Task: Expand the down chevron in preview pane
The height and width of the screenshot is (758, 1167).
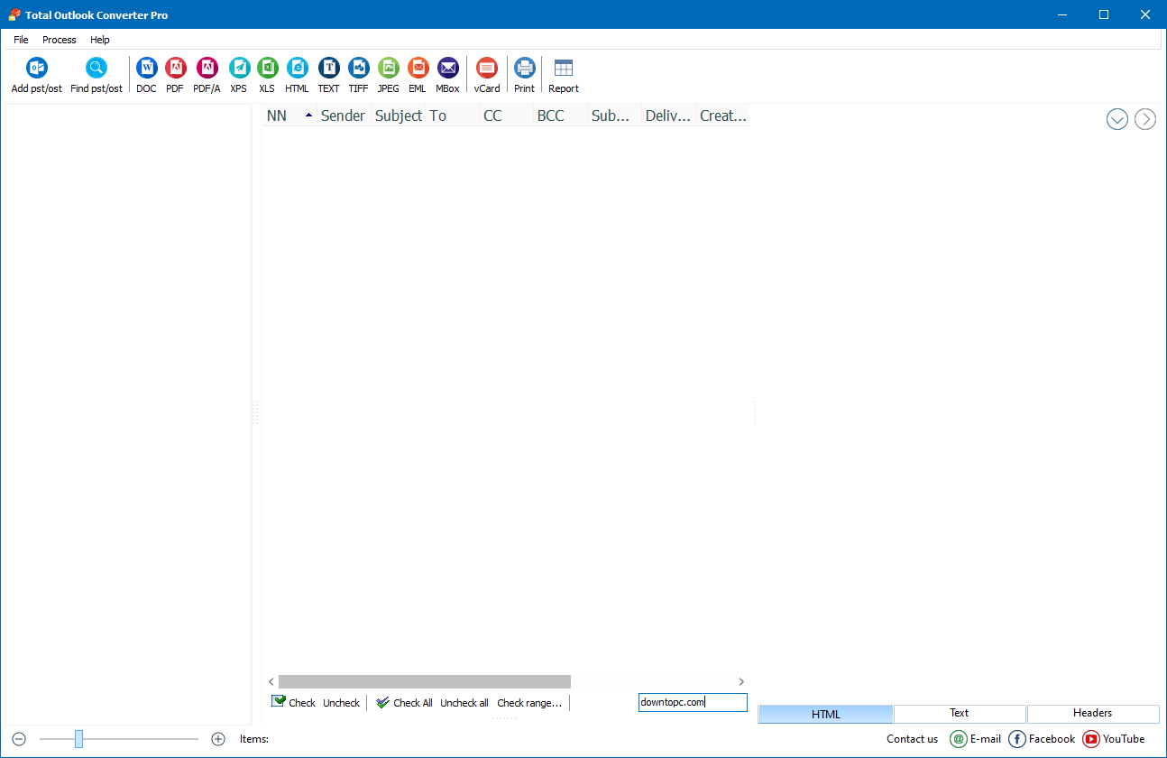Action: point(1117,119)
